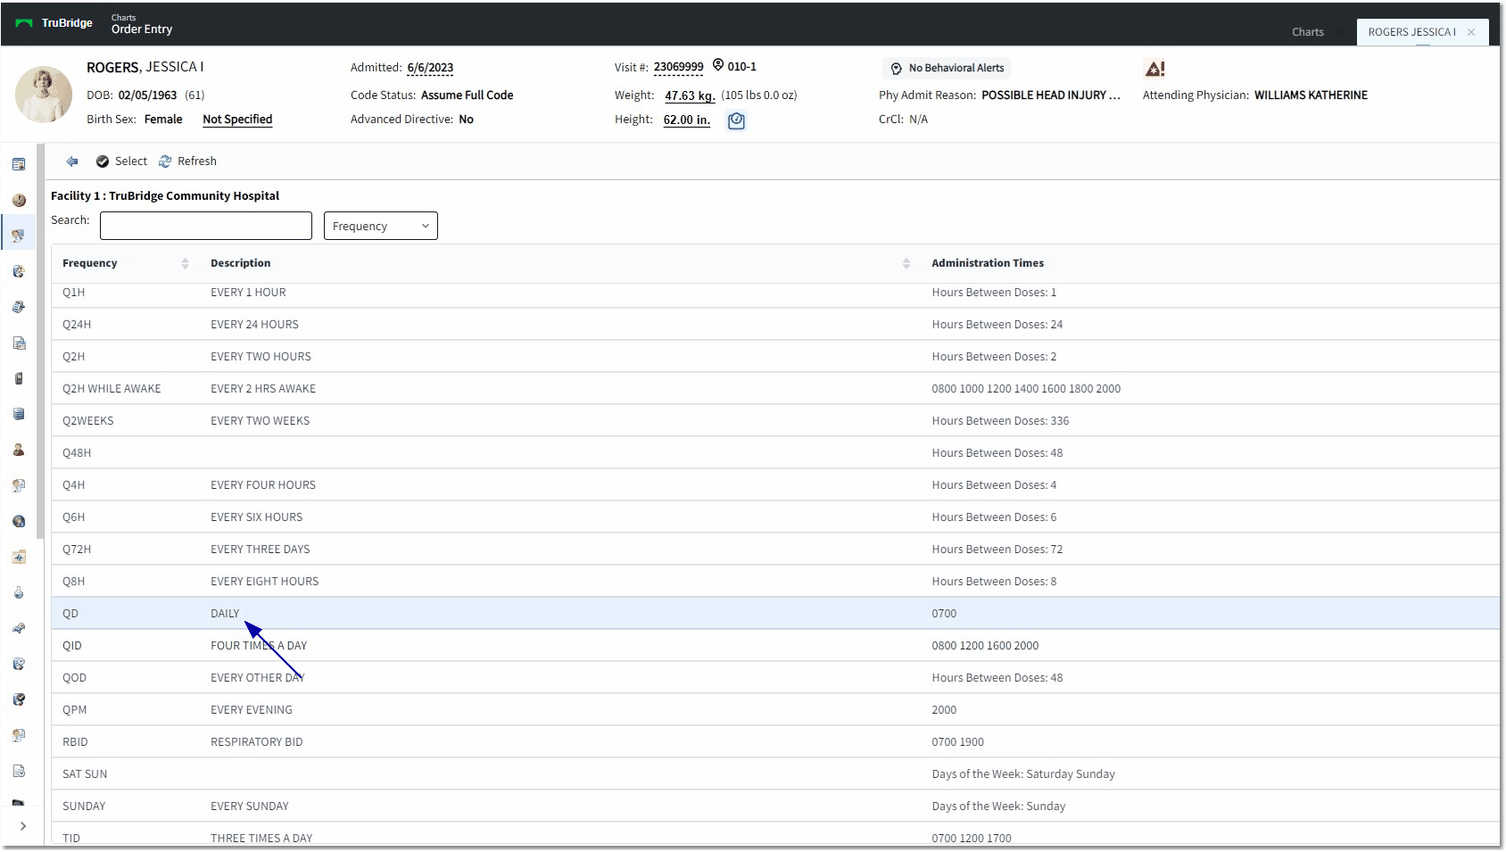The width and height of the screenshot is (1506, 852).
Task: Open the blue server stack sidebar icon
Action: pyautogui.click(x=19, y=414)
